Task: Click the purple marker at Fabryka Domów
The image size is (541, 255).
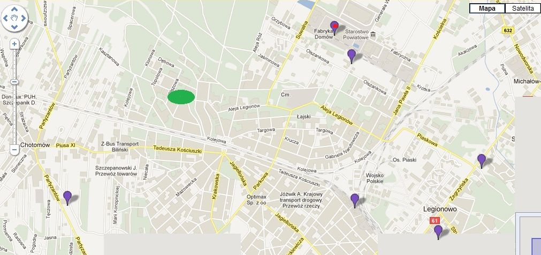Action: click(x=335, y=27)
